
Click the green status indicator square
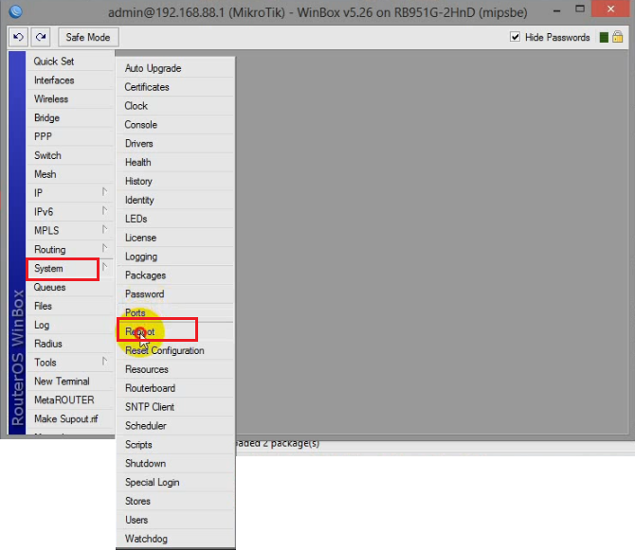(604, 38)
